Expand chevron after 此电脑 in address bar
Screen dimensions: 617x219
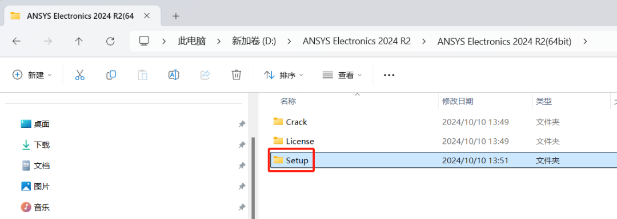[219, 41]
